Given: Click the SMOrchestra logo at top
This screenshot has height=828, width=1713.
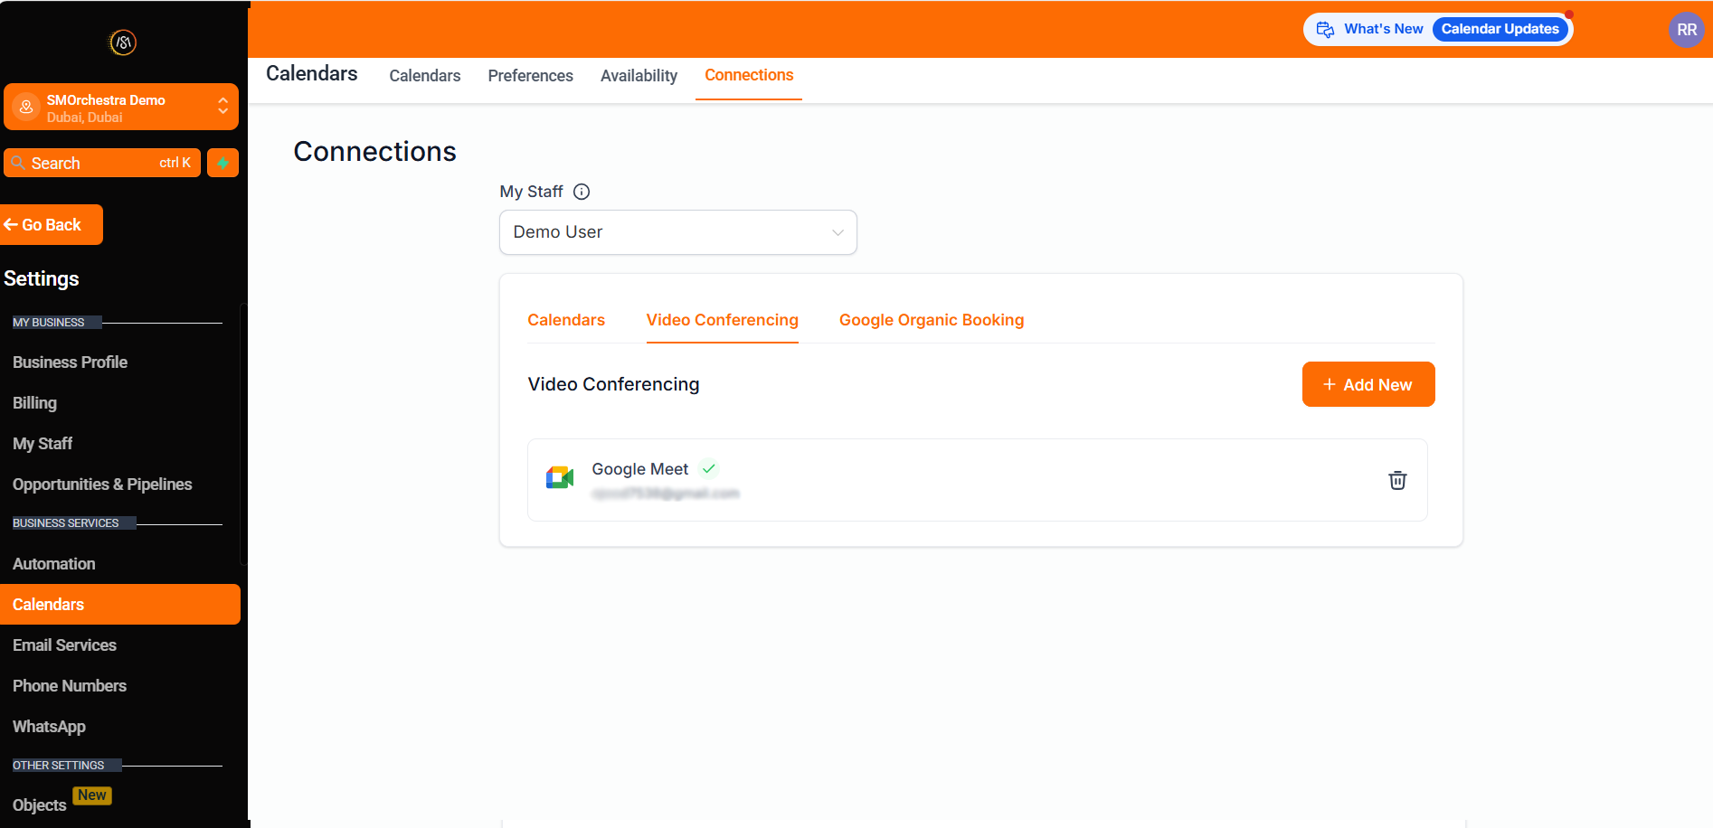Looking at the screenshot, I should coord(123,42).
